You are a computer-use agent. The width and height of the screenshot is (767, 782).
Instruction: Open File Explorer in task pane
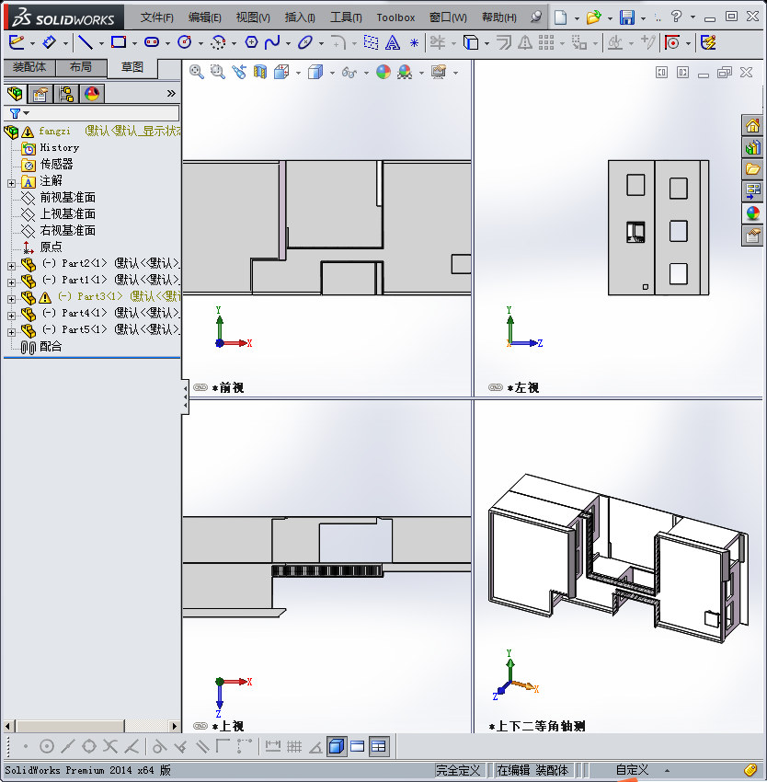[x=752, y=169]
